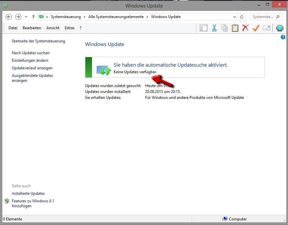Image resolution: width=288 pixels, height=225 pixels.
Task: Open the Datei menu
Action: [13, 28]
